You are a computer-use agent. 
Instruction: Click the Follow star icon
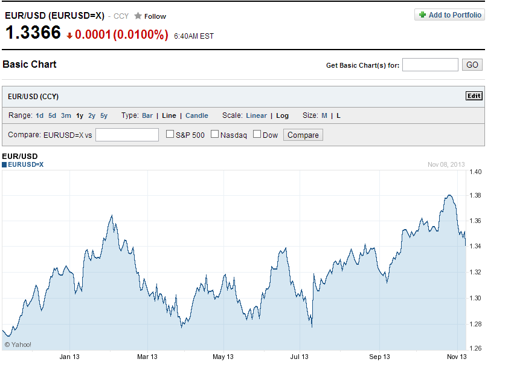[138, 16]
